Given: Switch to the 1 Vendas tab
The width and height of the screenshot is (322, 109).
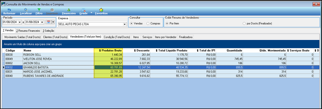Looking at the screenshot, I should coord(8,31).
